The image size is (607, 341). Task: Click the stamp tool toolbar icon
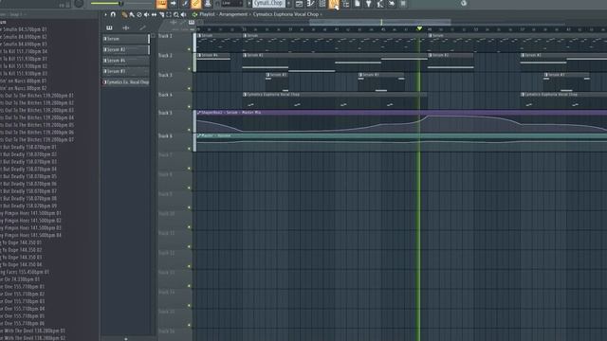coord(208,4)
